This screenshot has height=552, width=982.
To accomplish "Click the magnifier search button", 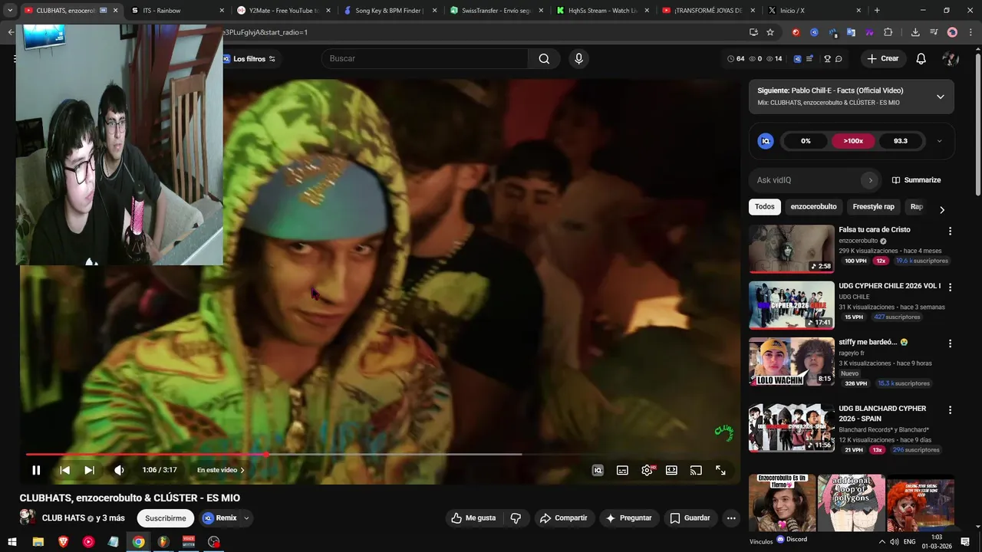I will point(544,58).
